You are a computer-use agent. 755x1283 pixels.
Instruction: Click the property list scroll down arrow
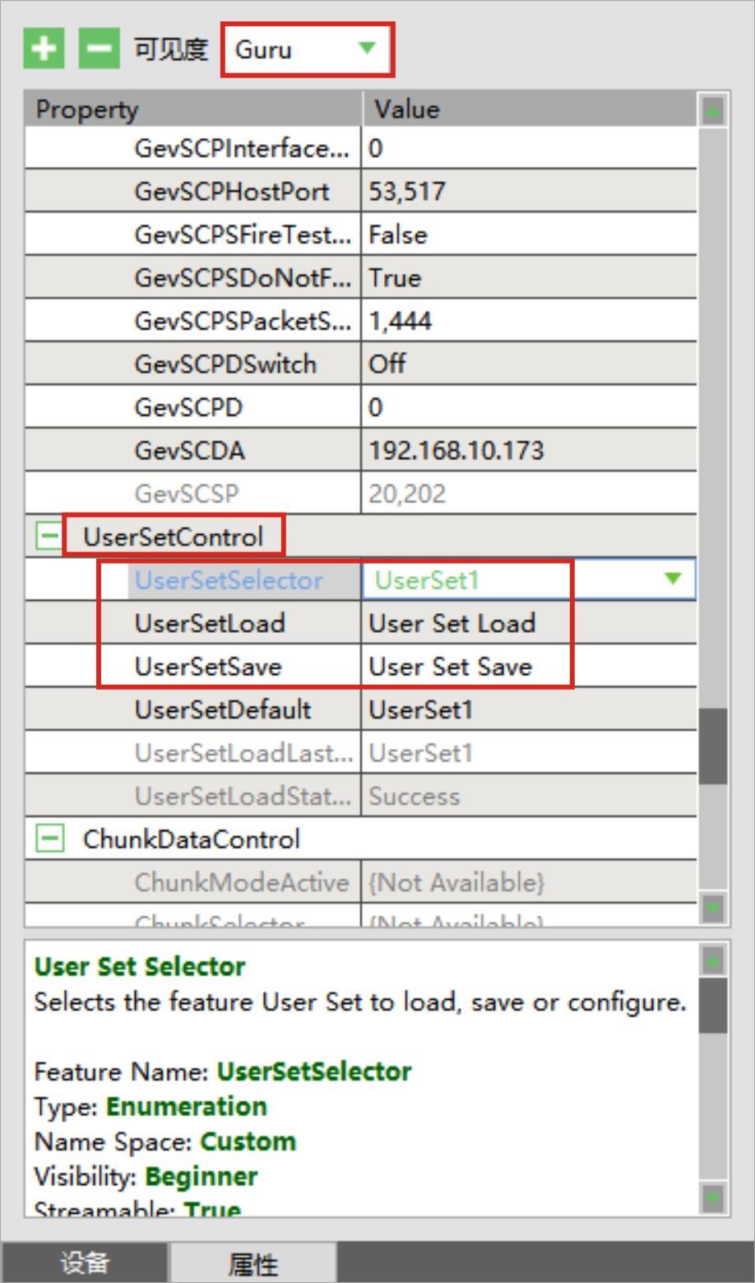point(712,909)
